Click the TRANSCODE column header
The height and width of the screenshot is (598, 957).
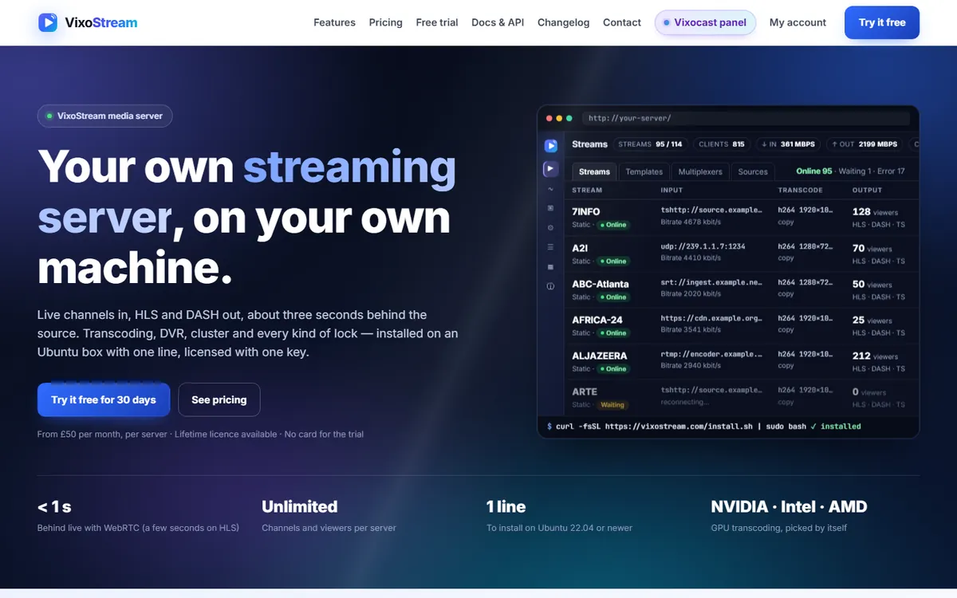(800, 190)
